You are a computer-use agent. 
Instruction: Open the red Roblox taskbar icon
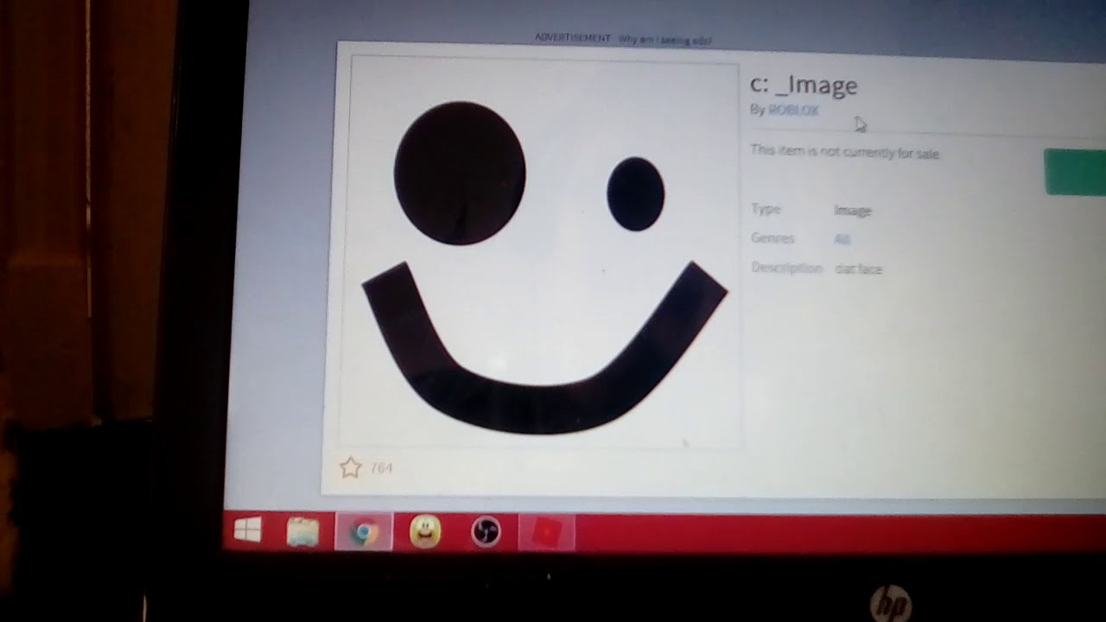coord(547,532)
